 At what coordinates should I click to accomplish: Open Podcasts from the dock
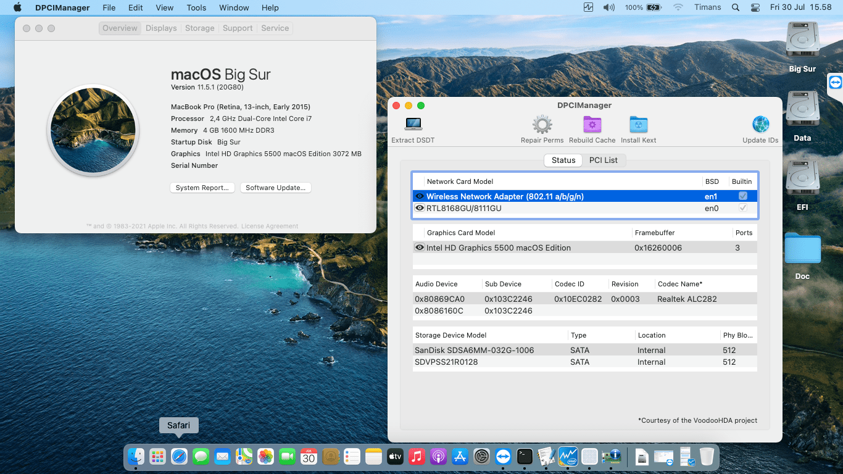[438, 457]
